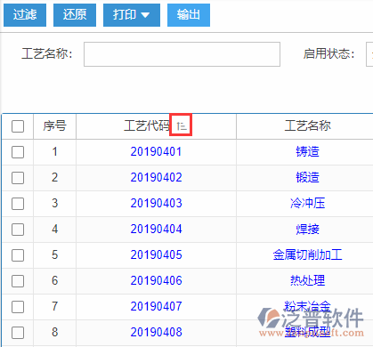Open process code 20190407
The width and height of the screenshot is (373, 347).
[x=156, y=307]
